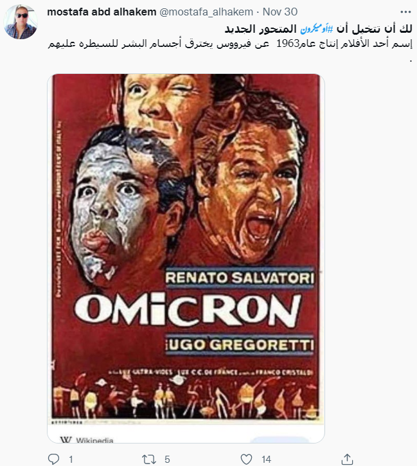Image resolution: width=417 pixels, height=466 pixels.
Task: Click the like count showing 14
Action: point(267,460)
